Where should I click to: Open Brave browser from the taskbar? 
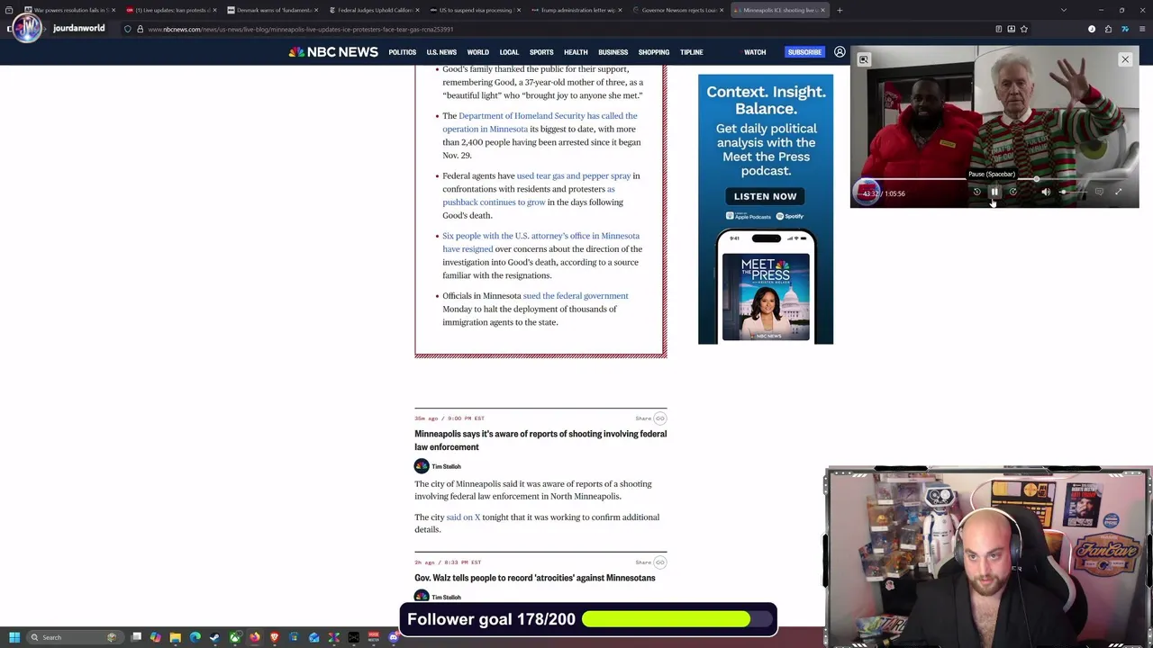(275, 637)
